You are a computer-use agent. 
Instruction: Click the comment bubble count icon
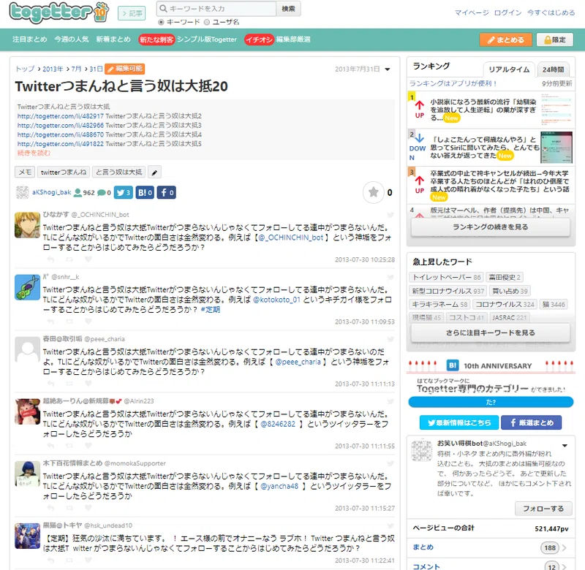pyautogui.click(x=101, y=193)
